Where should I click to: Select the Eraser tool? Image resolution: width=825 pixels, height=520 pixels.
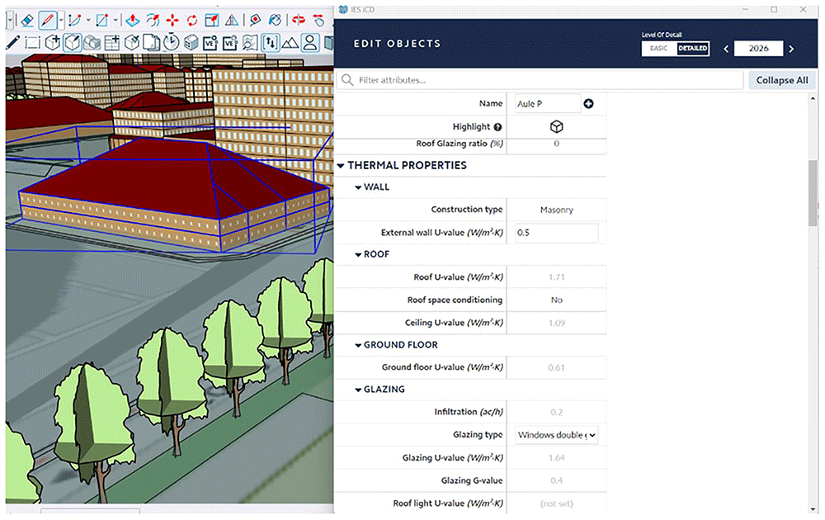[27, 21]
